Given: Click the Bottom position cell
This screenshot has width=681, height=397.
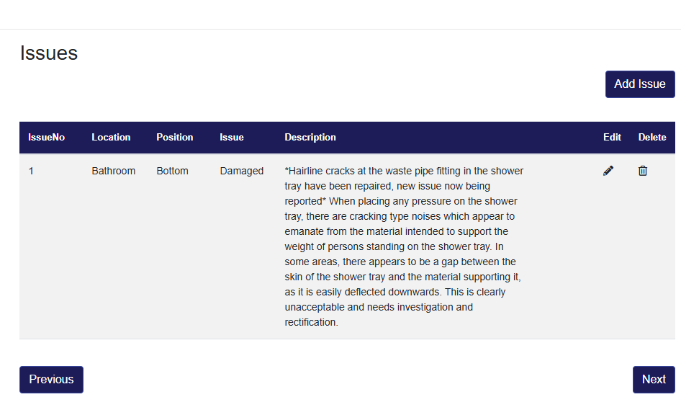Looking at the screenshot, I should 172,171.
